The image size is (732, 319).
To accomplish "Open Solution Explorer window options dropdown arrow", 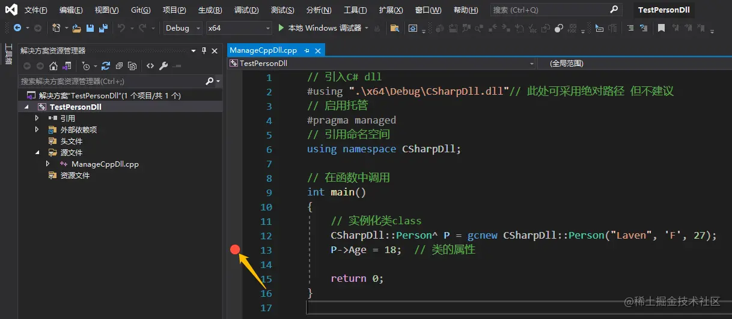I will 194,51.
